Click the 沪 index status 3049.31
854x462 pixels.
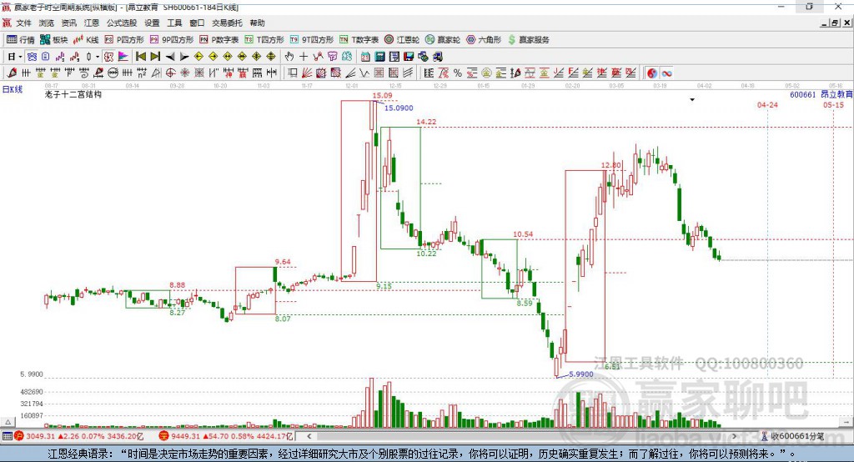pyautogui.click(x=79, y=436)
